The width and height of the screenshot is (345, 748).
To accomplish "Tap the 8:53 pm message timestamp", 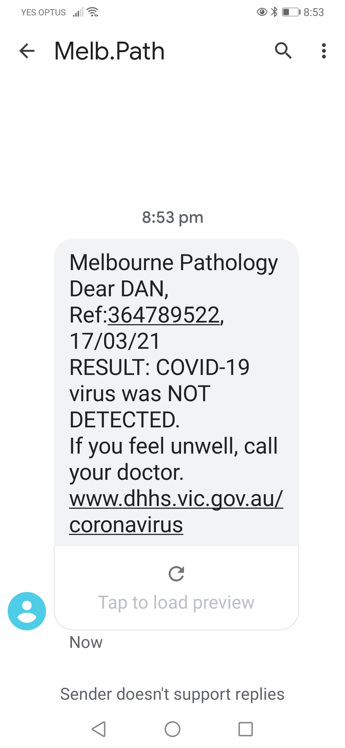I will pyautogui.click(x=172, y=217).
